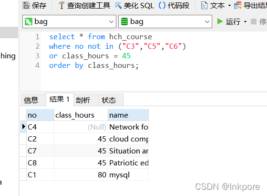Open the bag database dropdown

(165, 22)
